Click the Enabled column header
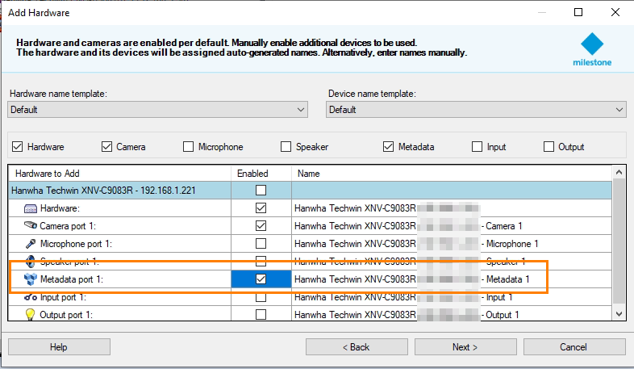 tap(261, 174)
